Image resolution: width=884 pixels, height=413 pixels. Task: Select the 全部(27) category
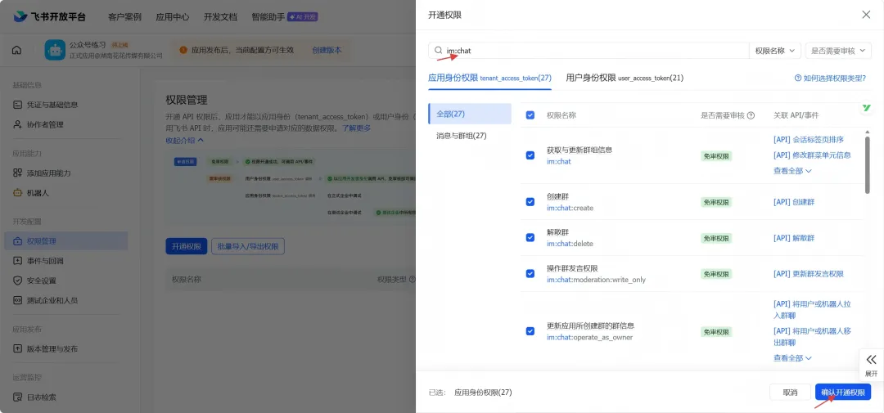tap(470, 114)
